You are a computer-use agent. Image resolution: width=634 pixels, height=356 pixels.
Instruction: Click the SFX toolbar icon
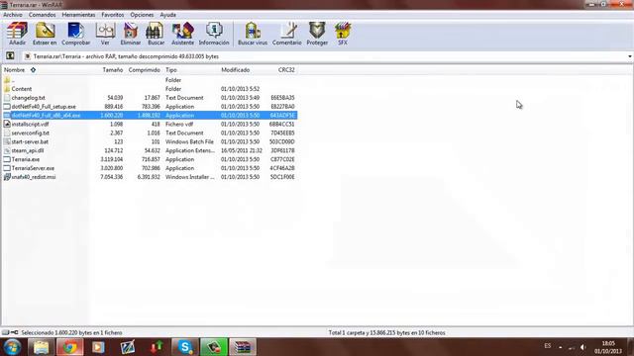coord(343,34)
